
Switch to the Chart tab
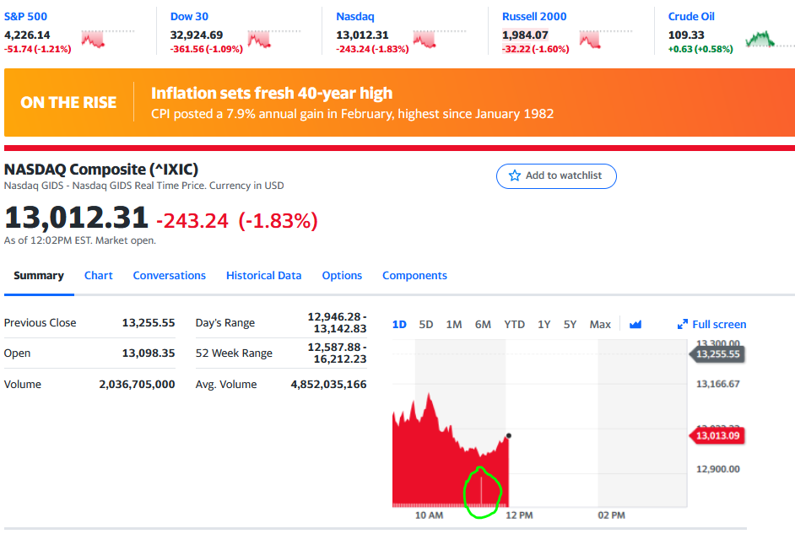99,276
